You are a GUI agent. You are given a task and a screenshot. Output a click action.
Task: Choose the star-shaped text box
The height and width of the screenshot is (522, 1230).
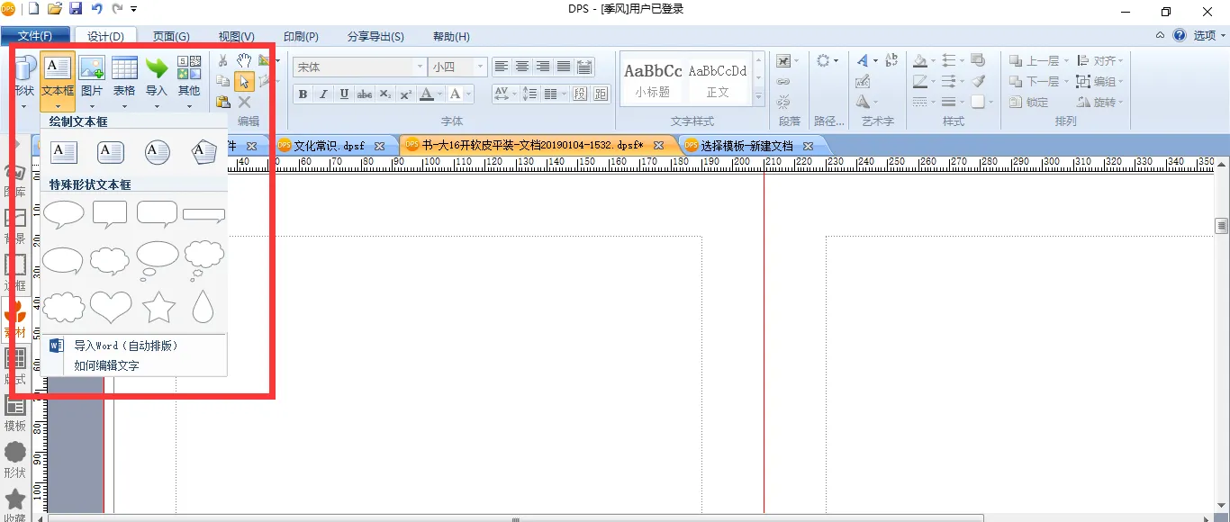pyautogui.click(x=158, y=307)
